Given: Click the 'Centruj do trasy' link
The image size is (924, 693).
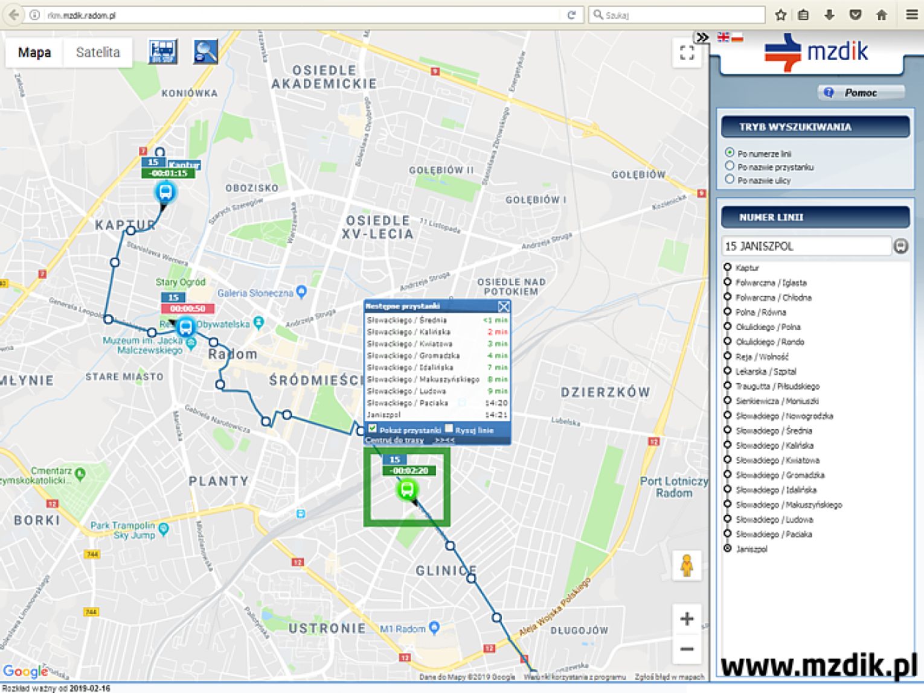Looking at the screenshot, I should click(x=394, y=440).
